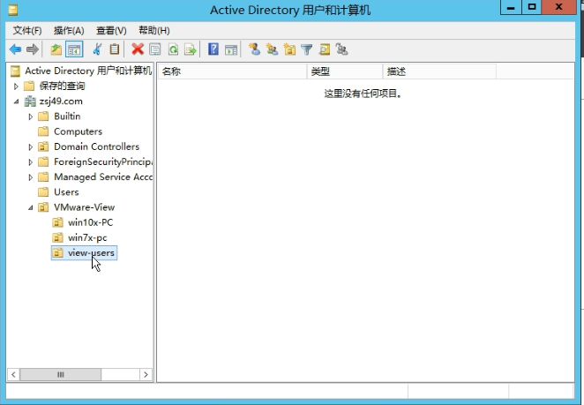
Task: Select the Computers container
Action: pos(78,131)
